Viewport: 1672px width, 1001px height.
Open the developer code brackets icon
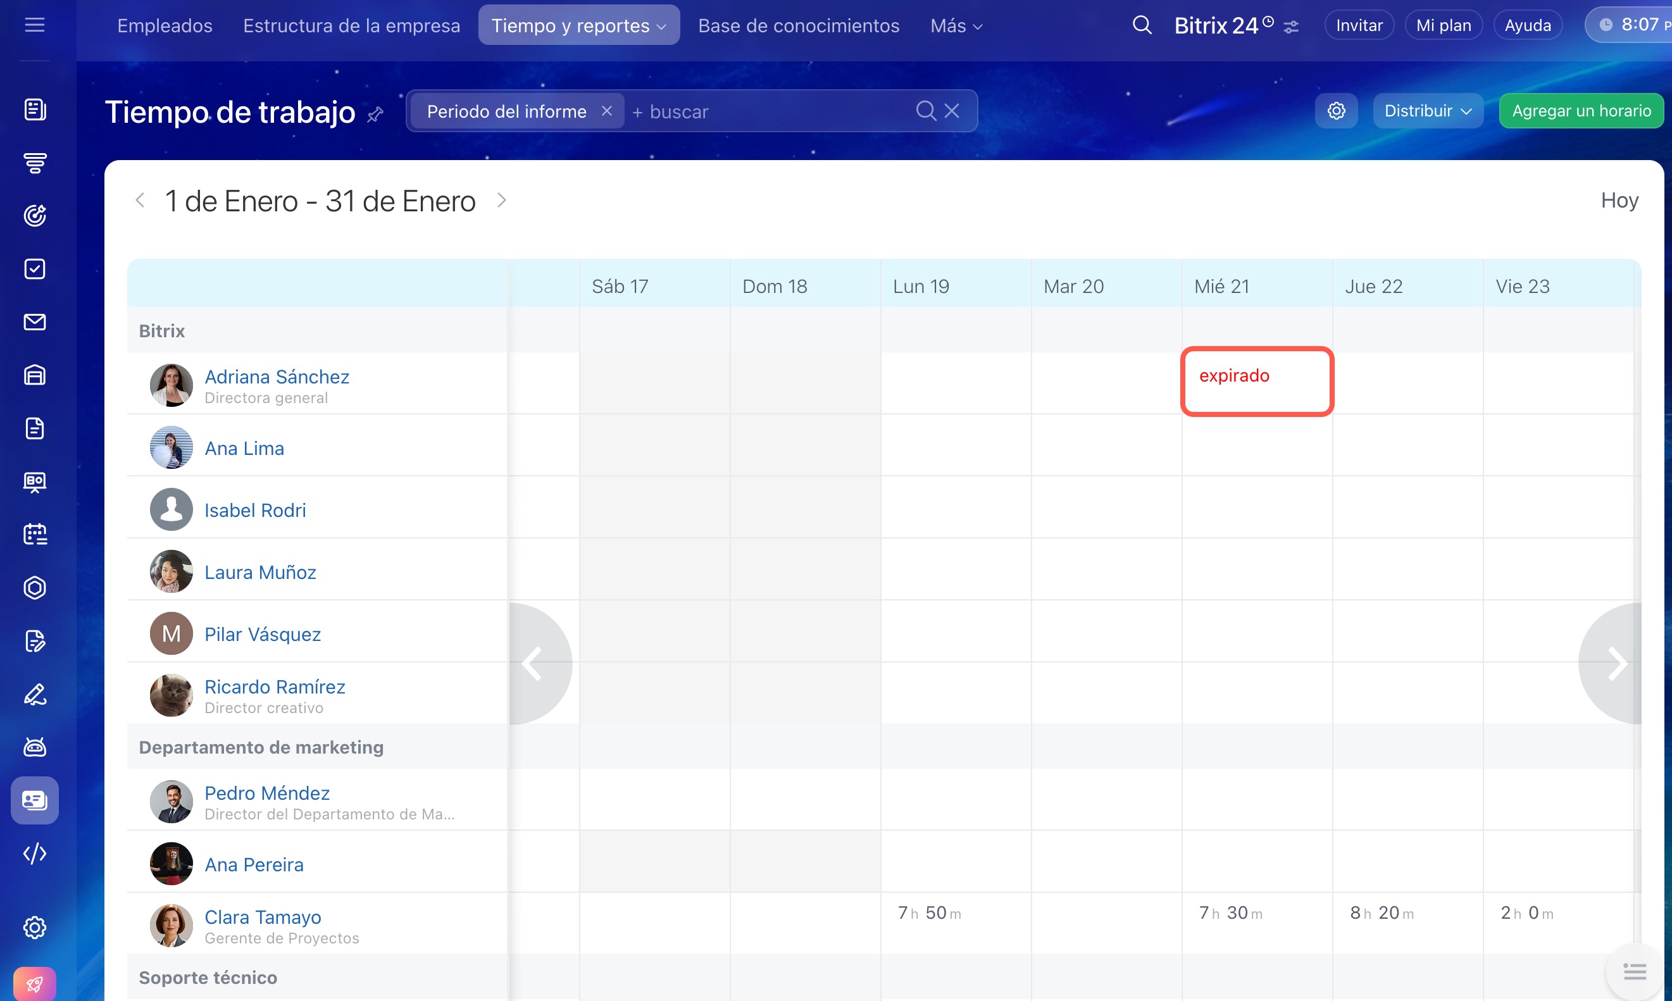pyautogui.click(x=34, y=854)
